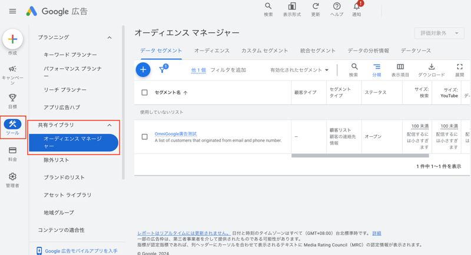Open the hamburger main menu
This screenshot has width=471, height=255.
coord(12,11)
